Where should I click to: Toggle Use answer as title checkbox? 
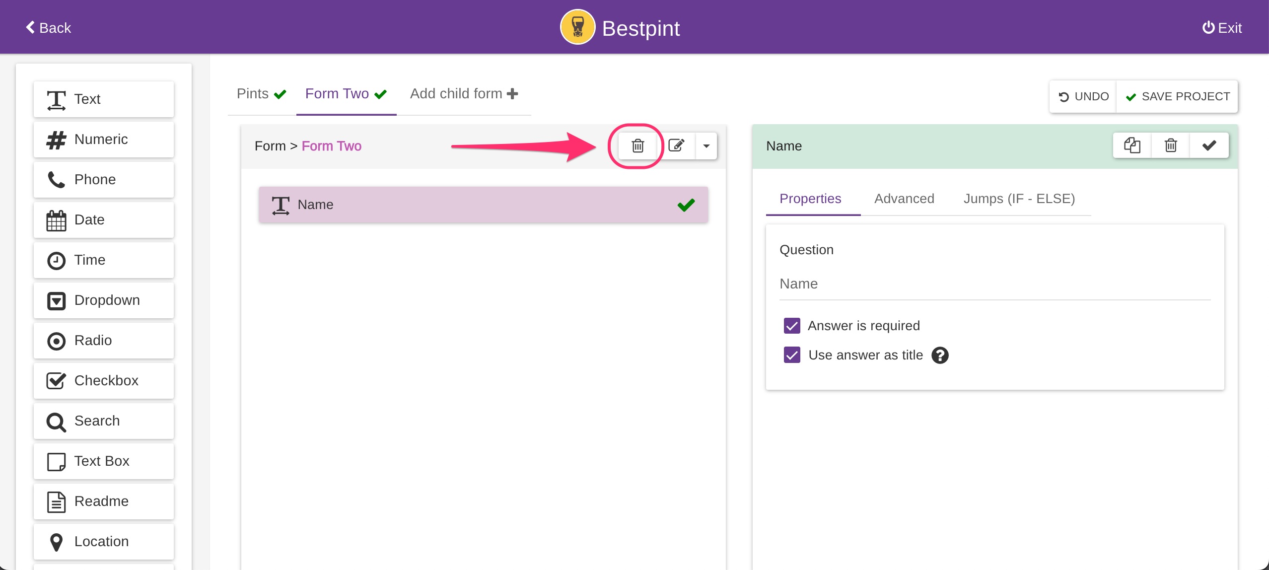[792, 355]
